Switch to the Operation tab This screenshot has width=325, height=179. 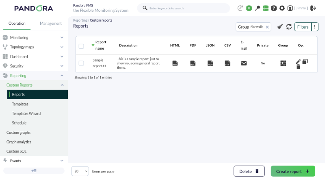[x=17, y=24]
